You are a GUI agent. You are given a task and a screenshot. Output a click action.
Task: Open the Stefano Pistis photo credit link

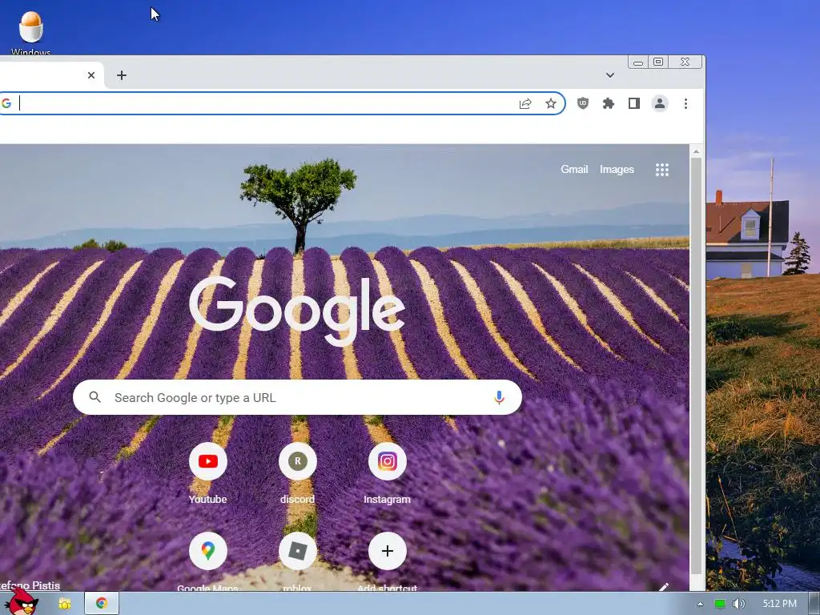[x=30, y=585]
